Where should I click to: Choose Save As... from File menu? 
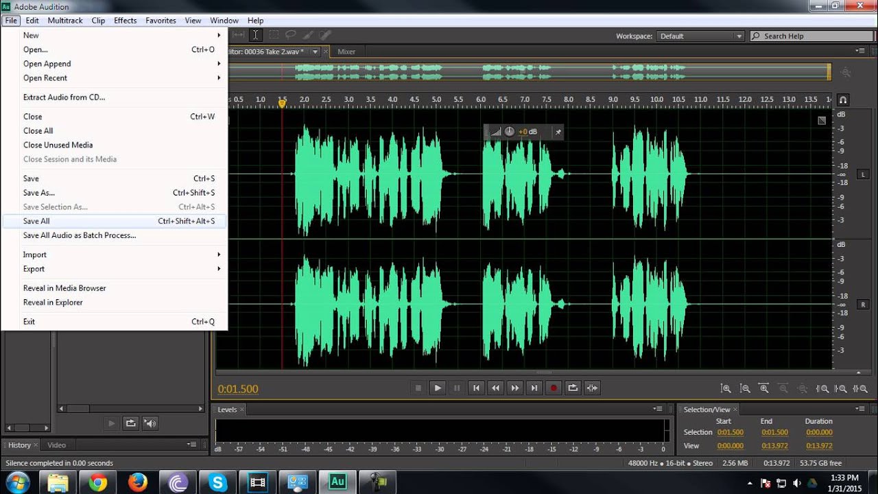click(x=114, y=193)
